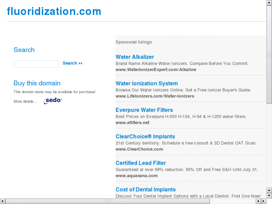Open the Everpure Water Filters listing
The image size is (272, 204).
pyautogui.click(x=144, y=110)
